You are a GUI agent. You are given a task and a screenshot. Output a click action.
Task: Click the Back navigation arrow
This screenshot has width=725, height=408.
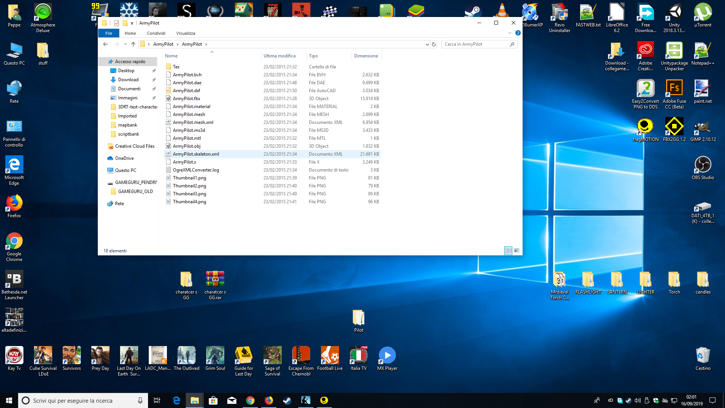point(105,44)
